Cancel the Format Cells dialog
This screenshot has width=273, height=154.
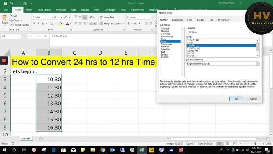[254, 99]
